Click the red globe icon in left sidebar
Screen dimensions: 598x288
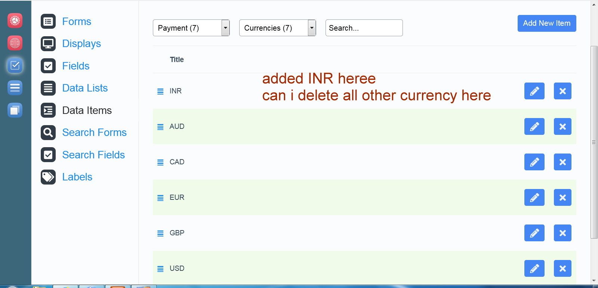tap(15, 43)
